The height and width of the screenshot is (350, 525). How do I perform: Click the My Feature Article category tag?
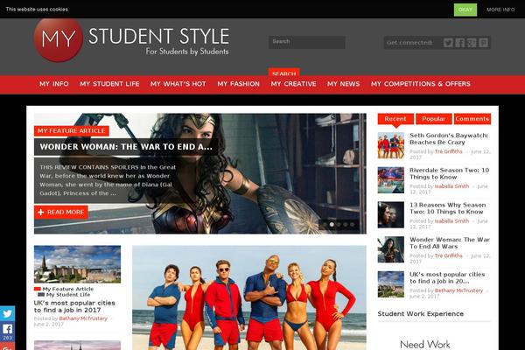coord(68,289)
